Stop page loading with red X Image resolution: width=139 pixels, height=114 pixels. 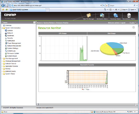click(107, 6)
